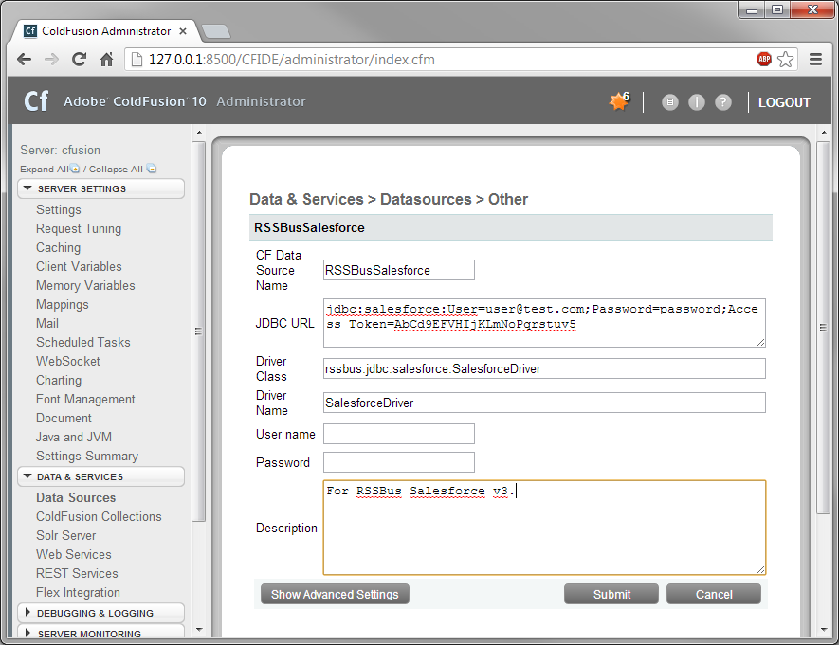Click the resources list icon in header
839x645 pixels.
670,102
